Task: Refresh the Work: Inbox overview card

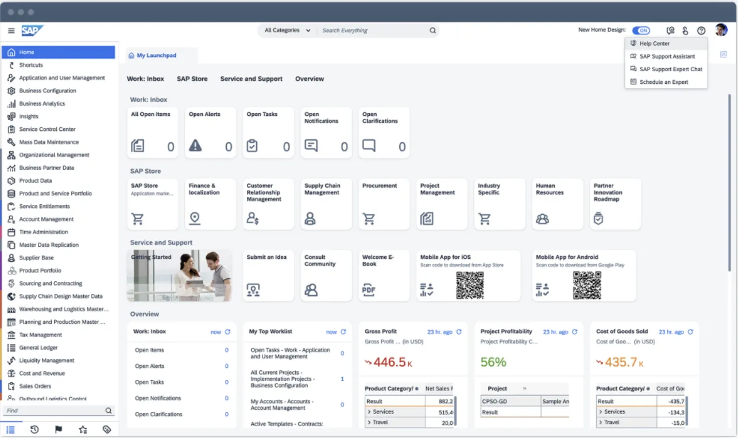Action: click(226, 331)
